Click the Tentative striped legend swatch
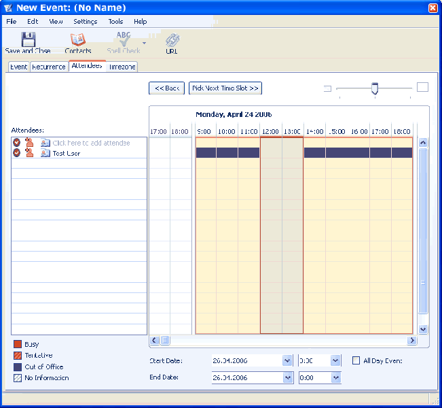Viewport: 442px width, 408px height. point(18,355)
